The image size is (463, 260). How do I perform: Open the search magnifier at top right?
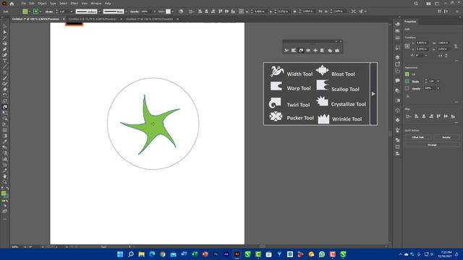(x=416, y=4)
